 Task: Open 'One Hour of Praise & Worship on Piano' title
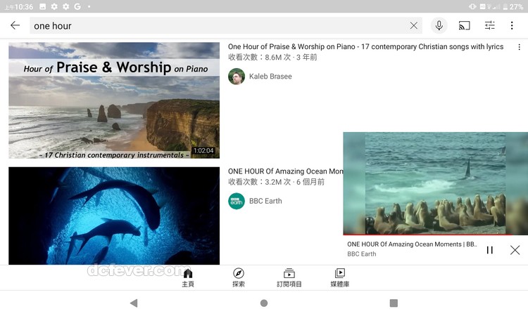(x=365, y=46)
